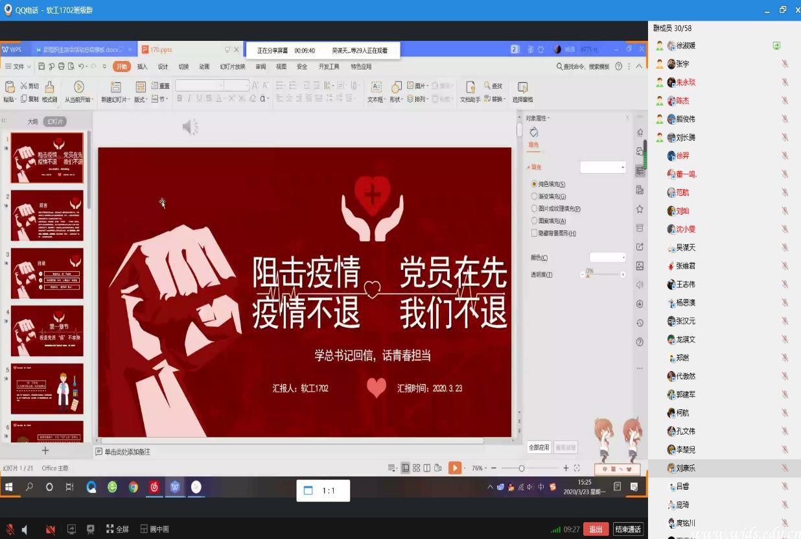The width and height of the screenshot is (801, 539).
Task: Click the Selection Pane (选择窗格) icon
Action: 522,88
